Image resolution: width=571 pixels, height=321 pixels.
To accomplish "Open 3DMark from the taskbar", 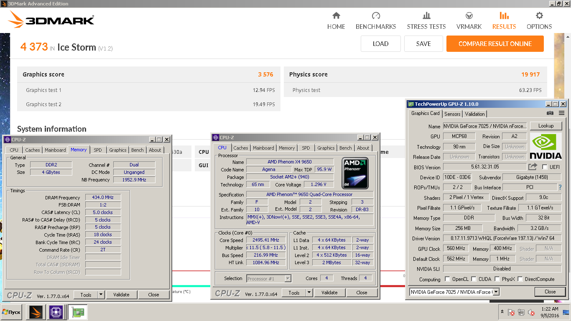I will [x=36, y=312].
